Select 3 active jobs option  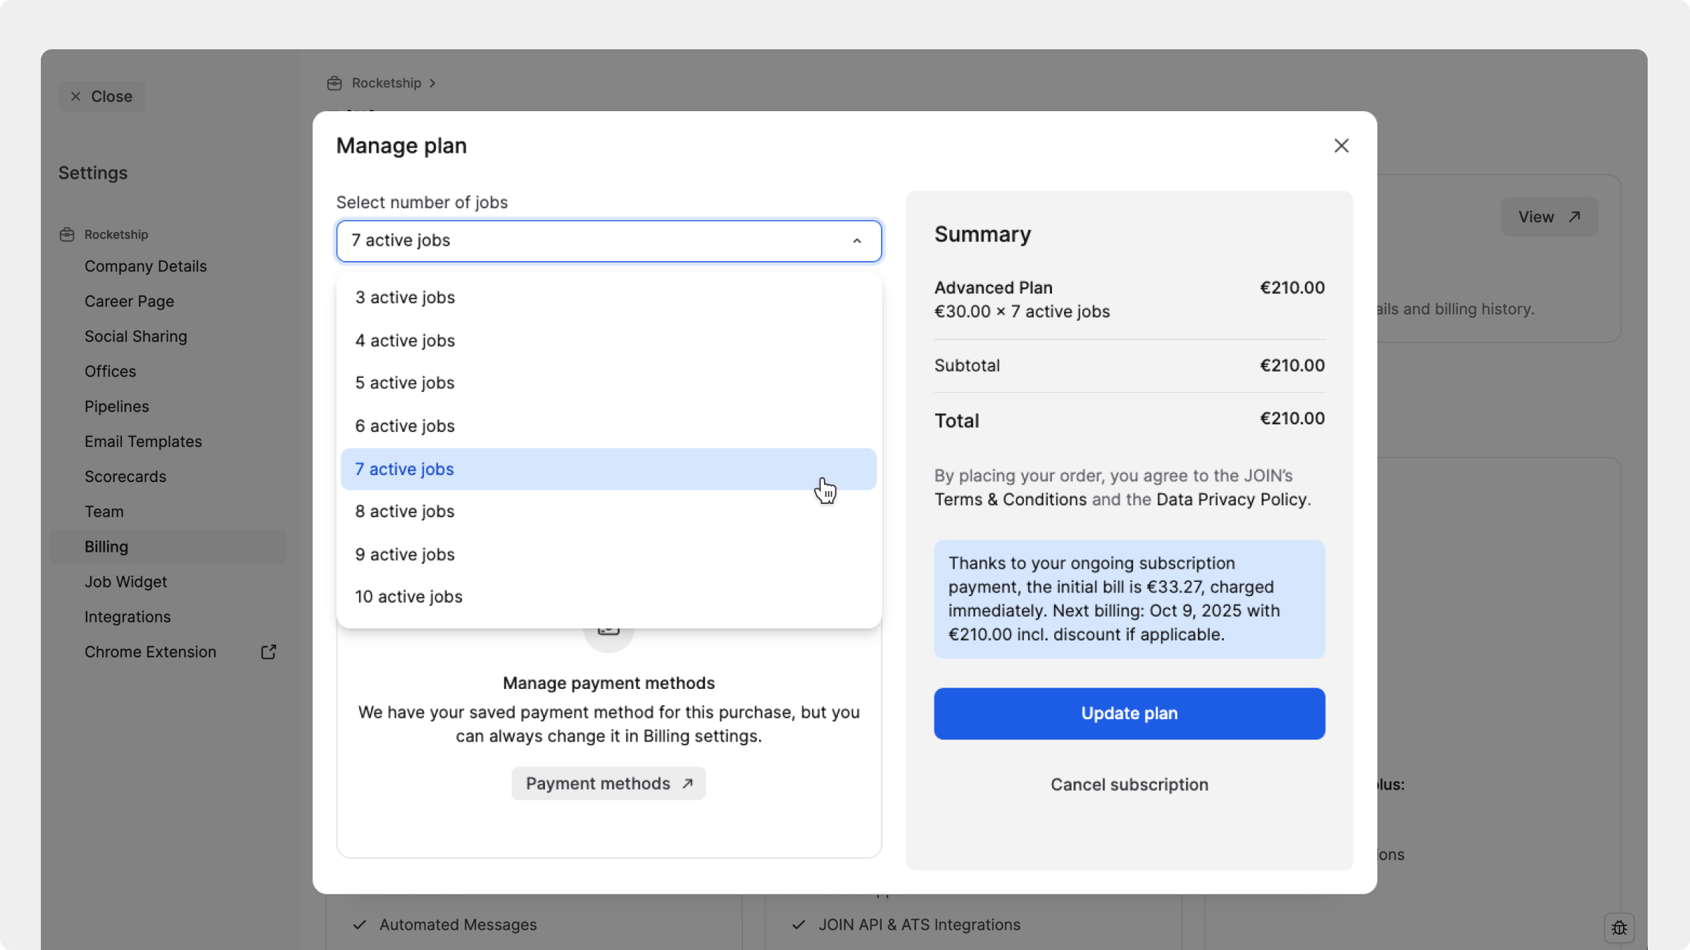405,298
